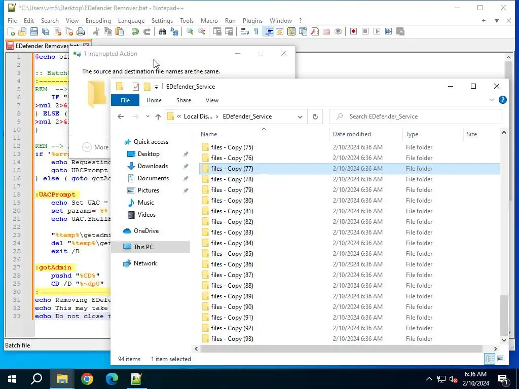Image resolution: width=519 pixels, height=389 pixels.
Task: Undo the last edit in Notepad++
Action: point(135,32)
